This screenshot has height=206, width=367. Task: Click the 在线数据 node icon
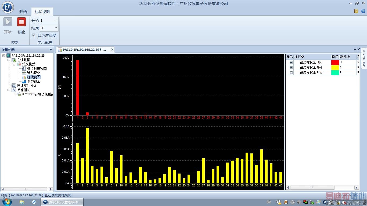click(x=14, y=60)
